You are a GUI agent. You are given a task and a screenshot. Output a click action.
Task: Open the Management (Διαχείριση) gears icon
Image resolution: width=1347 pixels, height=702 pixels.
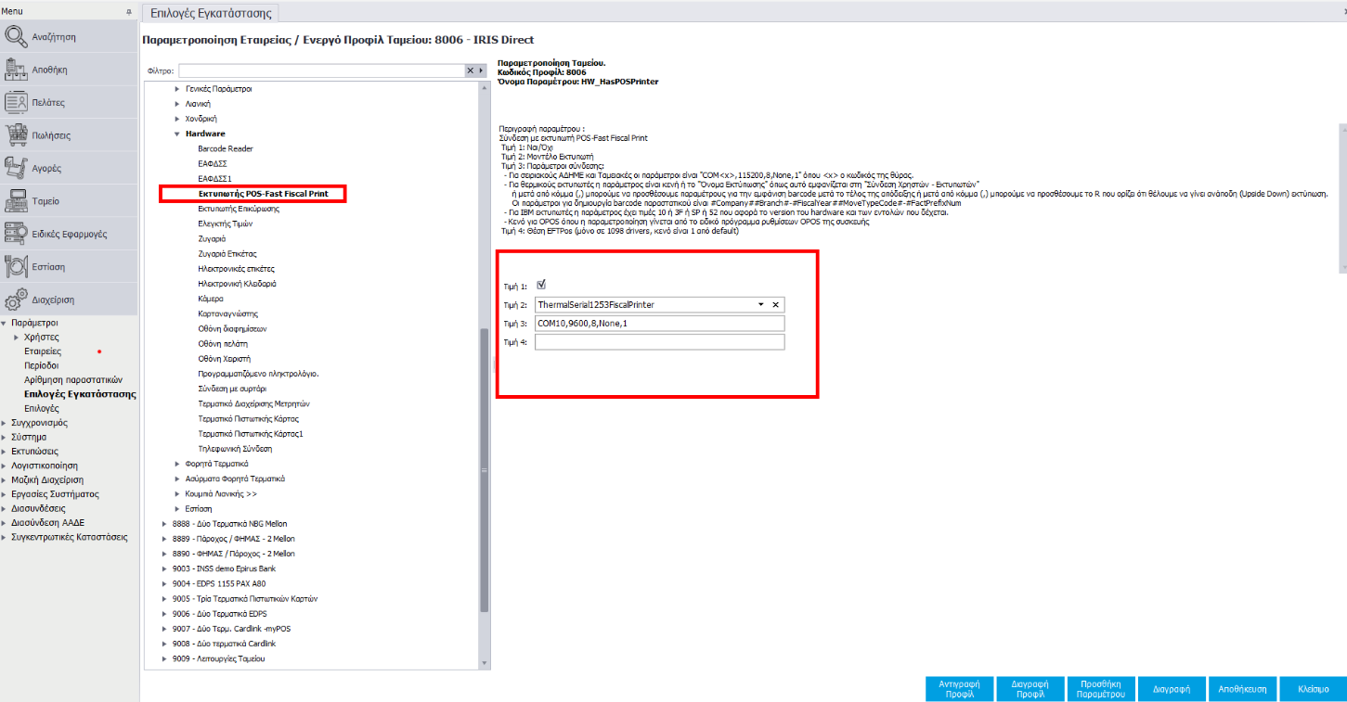(17, 300)
